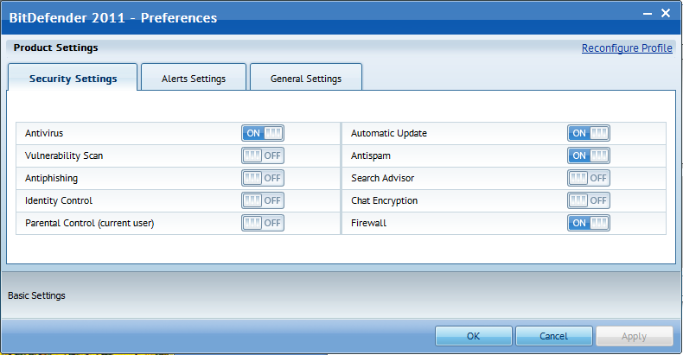
Task: Turn off the Antispam switch
Action: 589,155
